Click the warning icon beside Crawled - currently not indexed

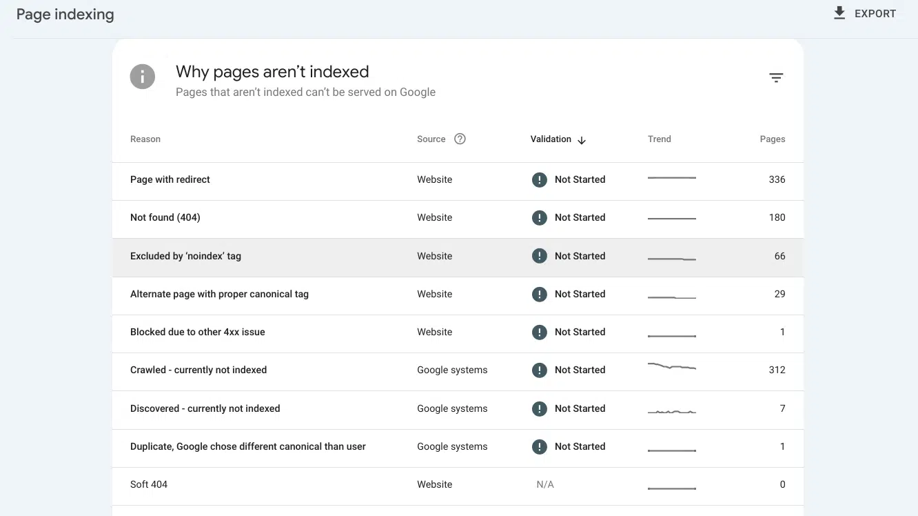click(540, 370)
